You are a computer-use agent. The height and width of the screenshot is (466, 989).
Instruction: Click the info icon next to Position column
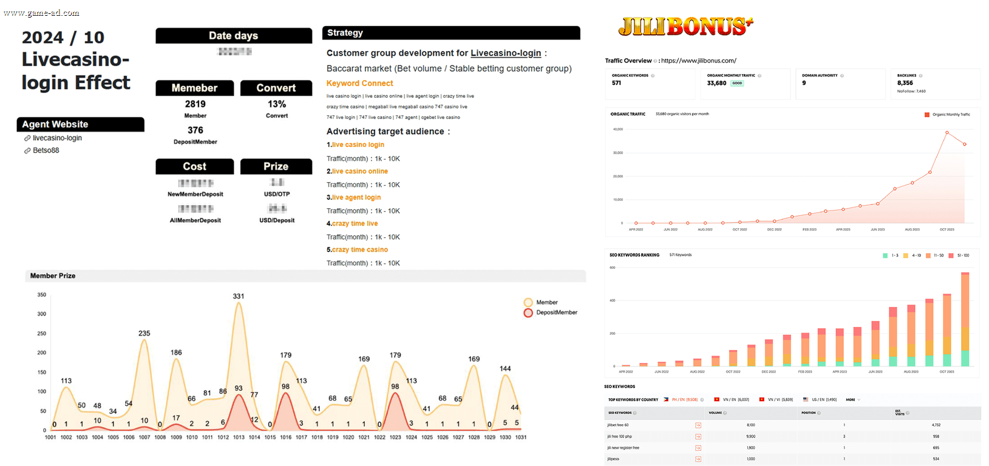point(819,413)
